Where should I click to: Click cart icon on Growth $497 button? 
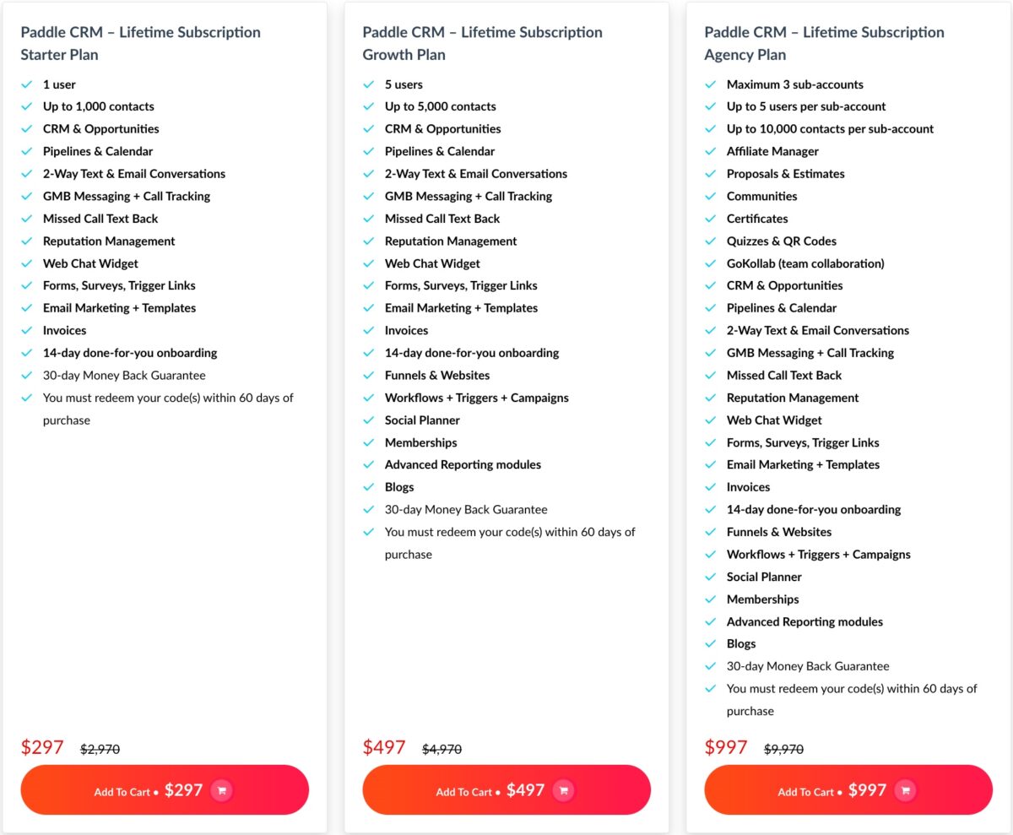[563, 790]
